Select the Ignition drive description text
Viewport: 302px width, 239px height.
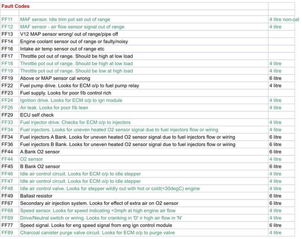click(x=71, y=100)
